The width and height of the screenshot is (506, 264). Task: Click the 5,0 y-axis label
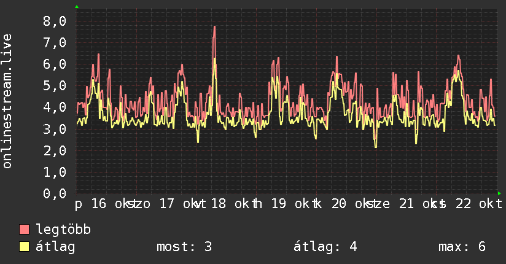(55, 86)
